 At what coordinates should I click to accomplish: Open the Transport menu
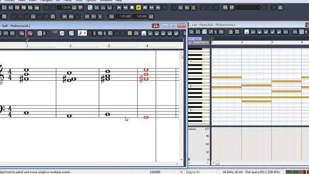(x=46, y=1)
